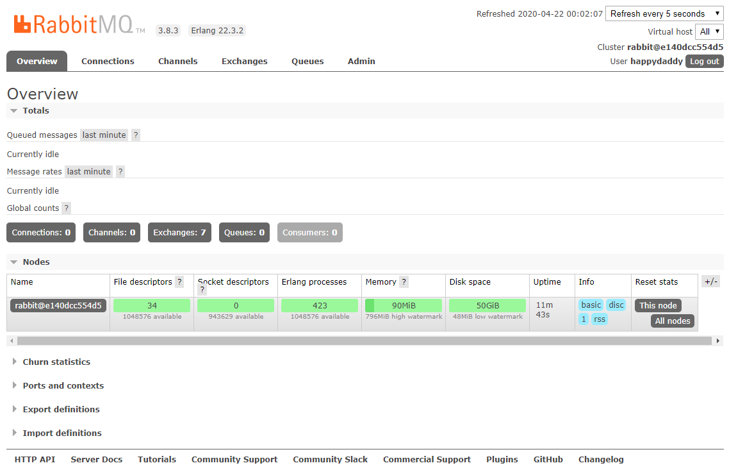
Task: Change Message rates last minute range
Action: click(89, 172)
